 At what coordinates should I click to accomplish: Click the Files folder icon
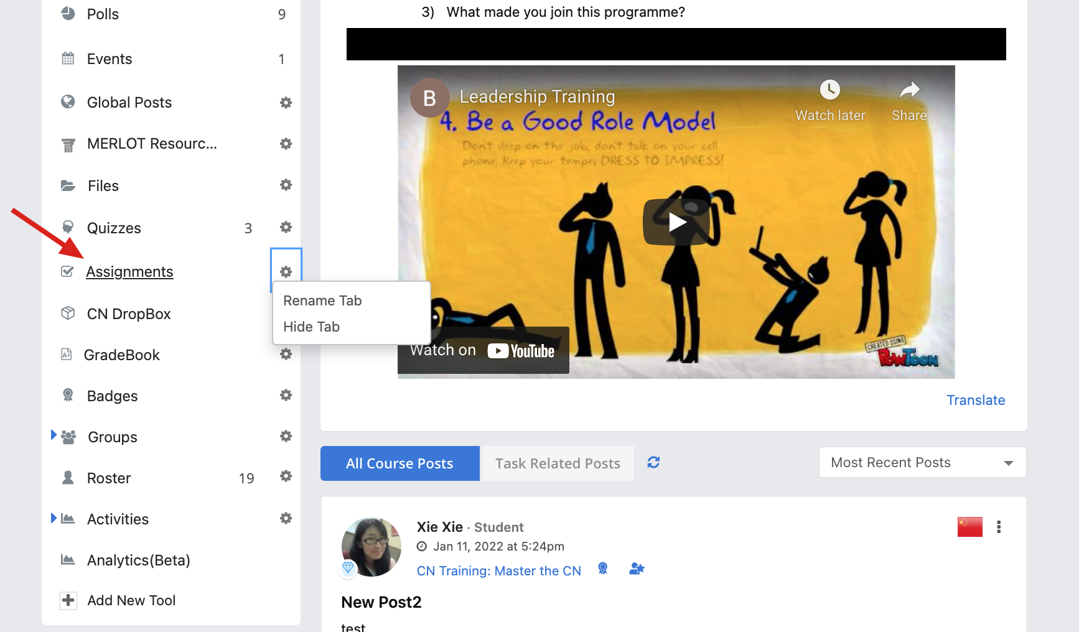[x=68, y=185]
